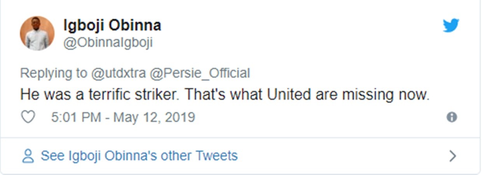Click the Twitter bird logo
This screenshot has height=175, width=482.
point(451,26)
